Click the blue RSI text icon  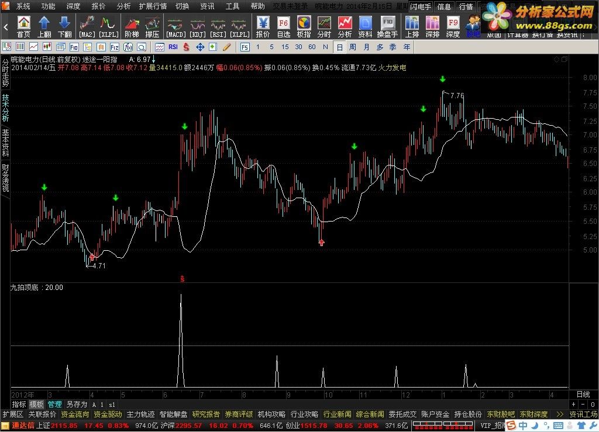[173, 47]
